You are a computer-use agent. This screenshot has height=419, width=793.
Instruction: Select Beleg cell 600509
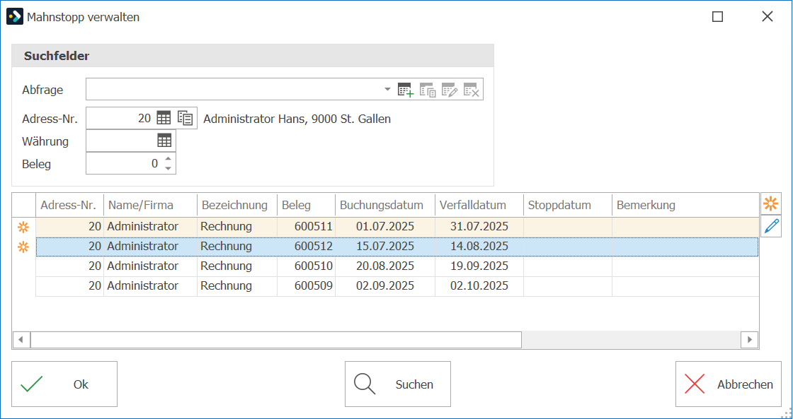pyautogui.click(x=306, y=285)
